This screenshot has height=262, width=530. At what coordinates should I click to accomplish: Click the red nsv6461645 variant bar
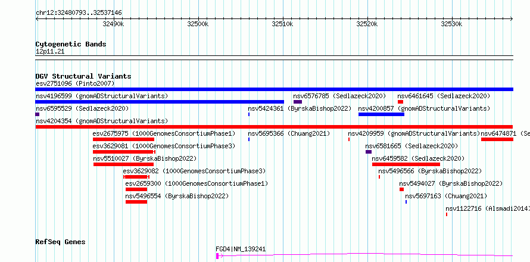click(x=400, y=102)
